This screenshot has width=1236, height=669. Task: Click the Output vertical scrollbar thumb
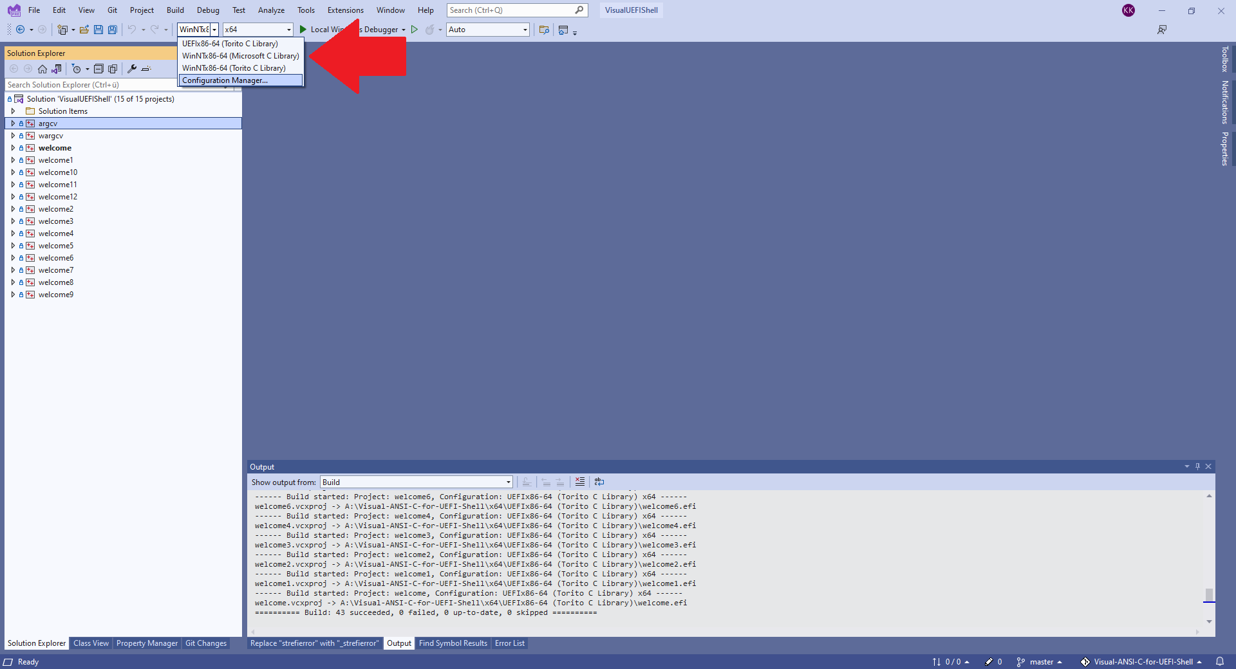coord(1209,594)
